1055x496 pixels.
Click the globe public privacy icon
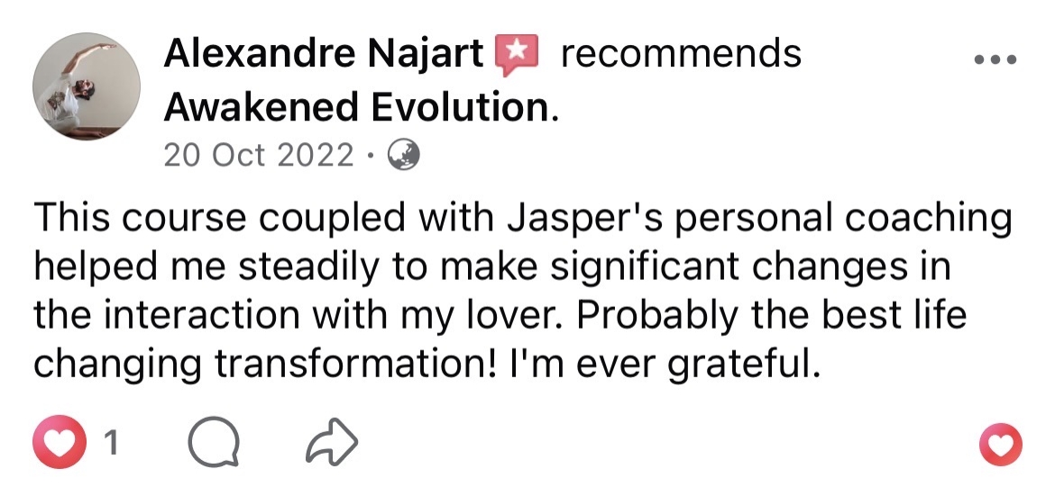[403, 156]
